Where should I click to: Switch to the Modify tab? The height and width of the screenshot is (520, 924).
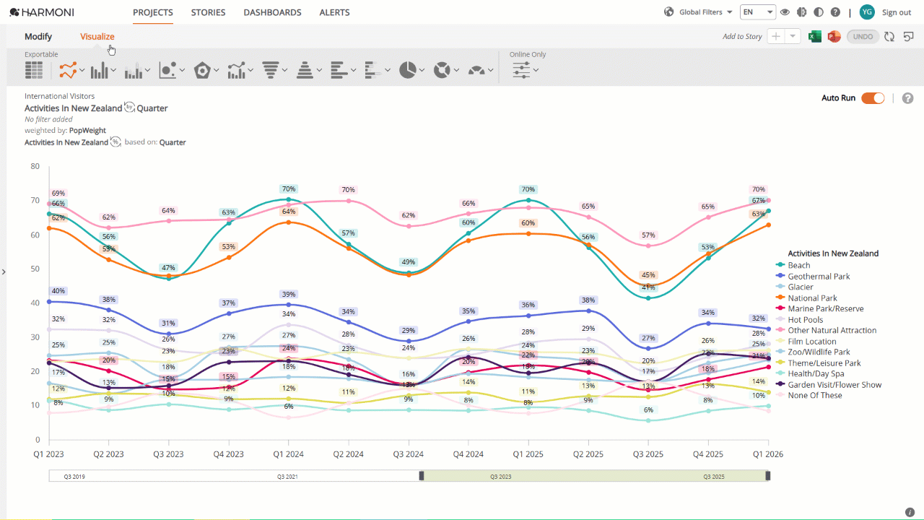coord(38,37)
